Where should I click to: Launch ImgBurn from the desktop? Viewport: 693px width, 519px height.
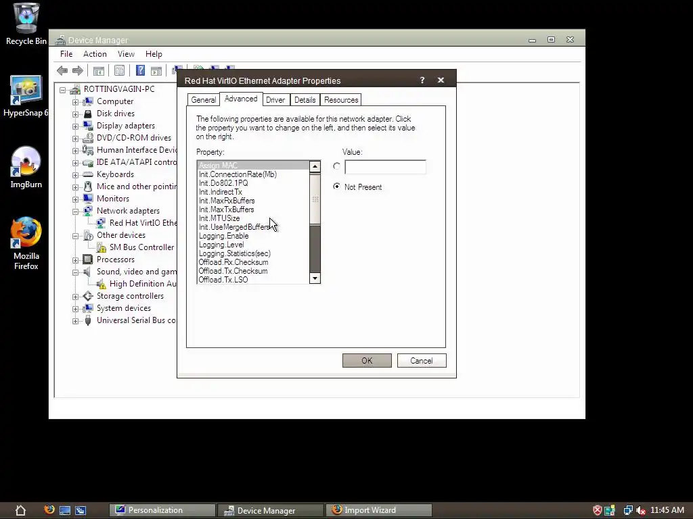[x=26, y=168]
